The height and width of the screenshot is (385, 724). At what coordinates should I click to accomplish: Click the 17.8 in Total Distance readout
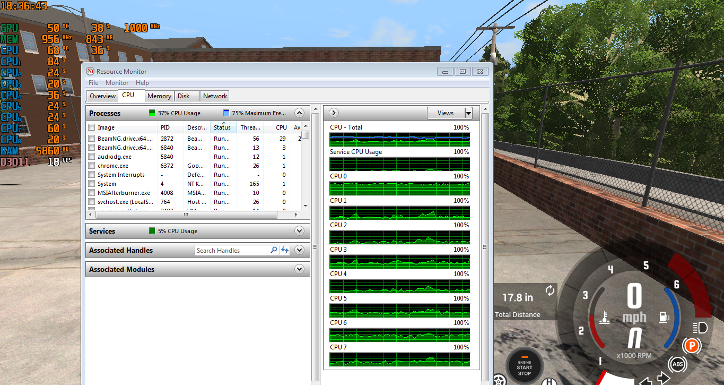pyautogui.click(x=518, y=298)
